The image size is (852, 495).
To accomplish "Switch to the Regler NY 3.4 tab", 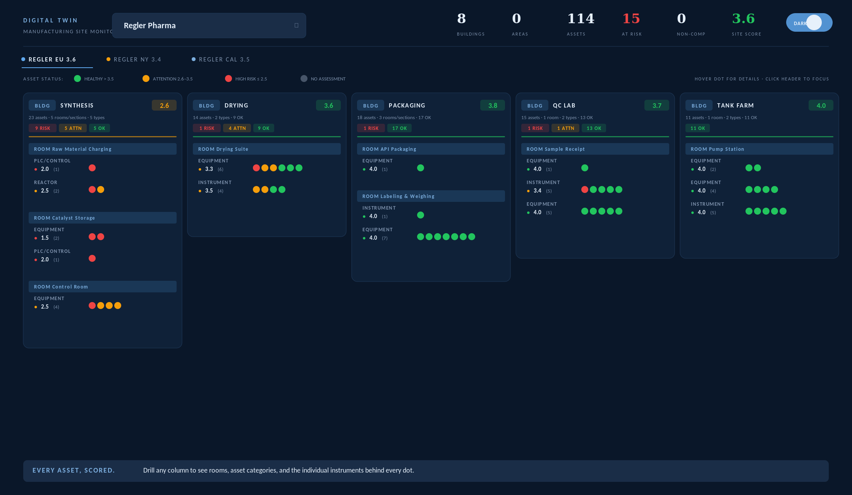I will coord(134,60).
